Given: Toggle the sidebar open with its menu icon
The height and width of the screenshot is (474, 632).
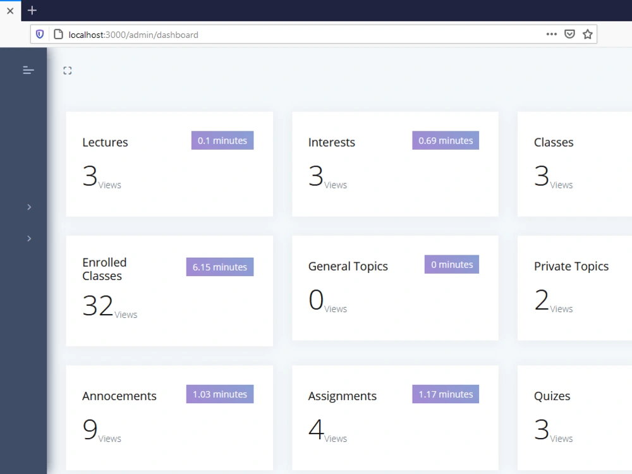Looking at the screenshot, I should (x=28, y=70).
